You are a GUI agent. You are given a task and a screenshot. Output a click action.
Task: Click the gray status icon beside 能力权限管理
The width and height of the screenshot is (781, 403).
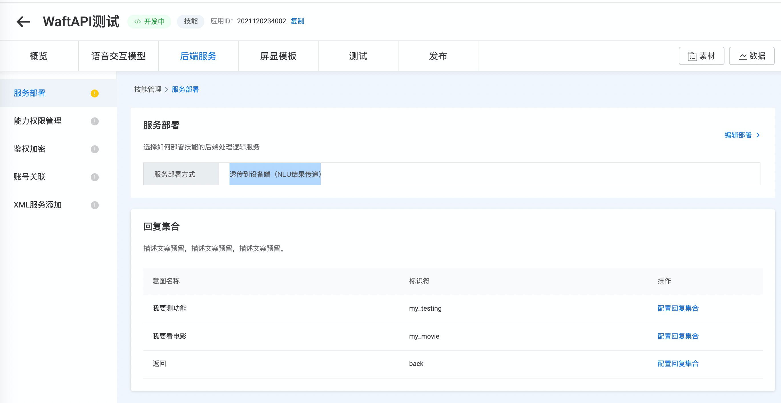tap(94, 121)
